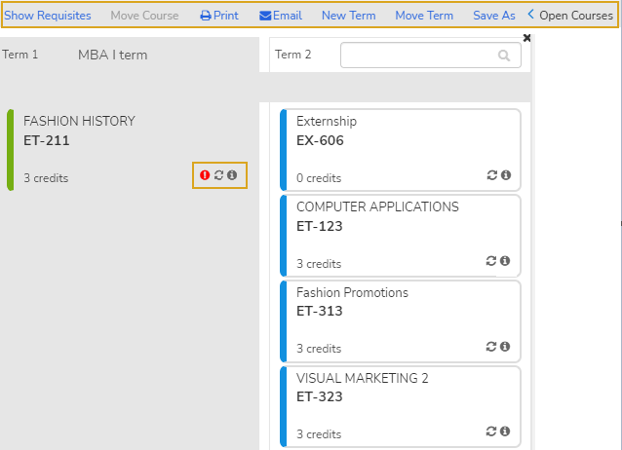Screen dimensions: 622x450
Task: Click swap icon on COMPUTER APPLICATIONS course
Action: tap(492, 261)
